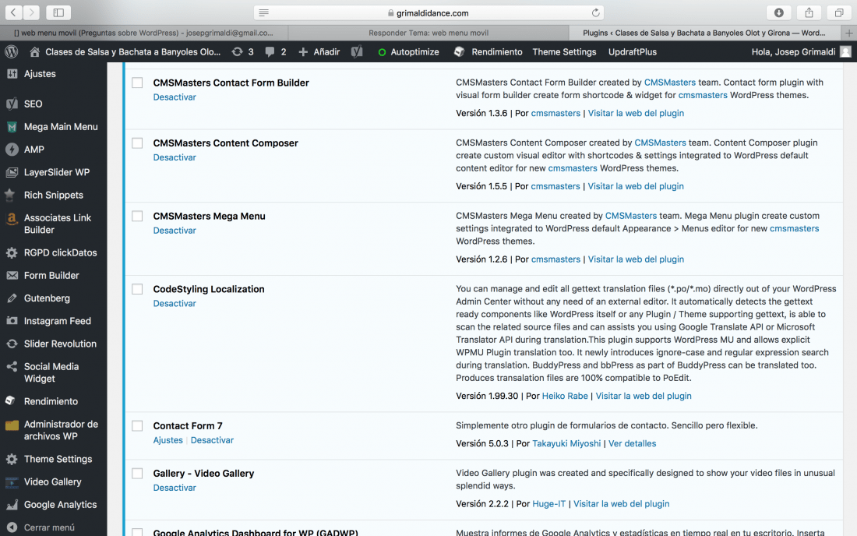Viewport: 857px width, 536px height.
Task: Open the Takayuki Miyoshi author link
Action: 566,443
